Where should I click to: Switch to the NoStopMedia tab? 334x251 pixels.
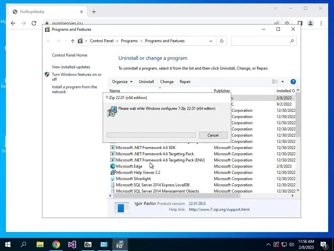tap(48, 12)
